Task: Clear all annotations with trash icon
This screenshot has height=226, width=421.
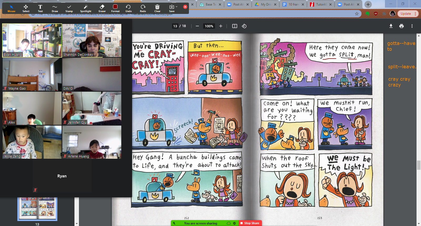Action: pyautogui.click(x=157, y=8)
